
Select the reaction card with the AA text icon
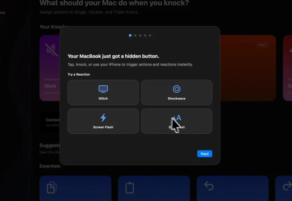pos(176,121)
